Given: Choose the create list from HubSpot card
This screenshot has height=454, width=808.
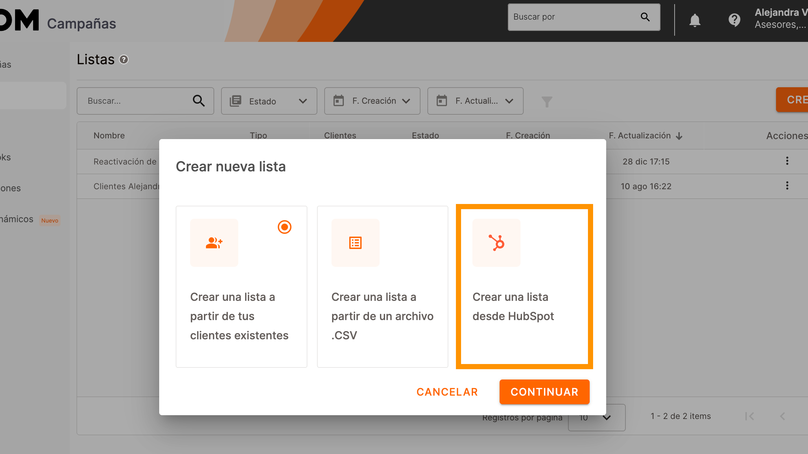Looking at the screenshot, I should coord(524,287).
